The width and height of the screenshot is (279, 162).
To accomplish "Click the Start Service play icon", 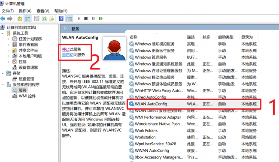I will [79, 18].
